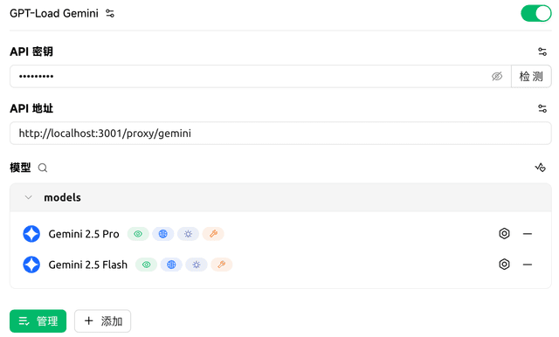Click the green 管理 button
Image resolution: width=559 pixels, height=337 pixels.
click(38, 321)
